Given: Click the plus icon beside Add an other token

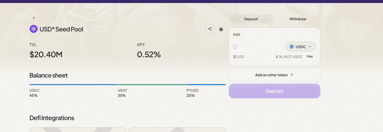Looking at the screenshot, I should (292, 75).
